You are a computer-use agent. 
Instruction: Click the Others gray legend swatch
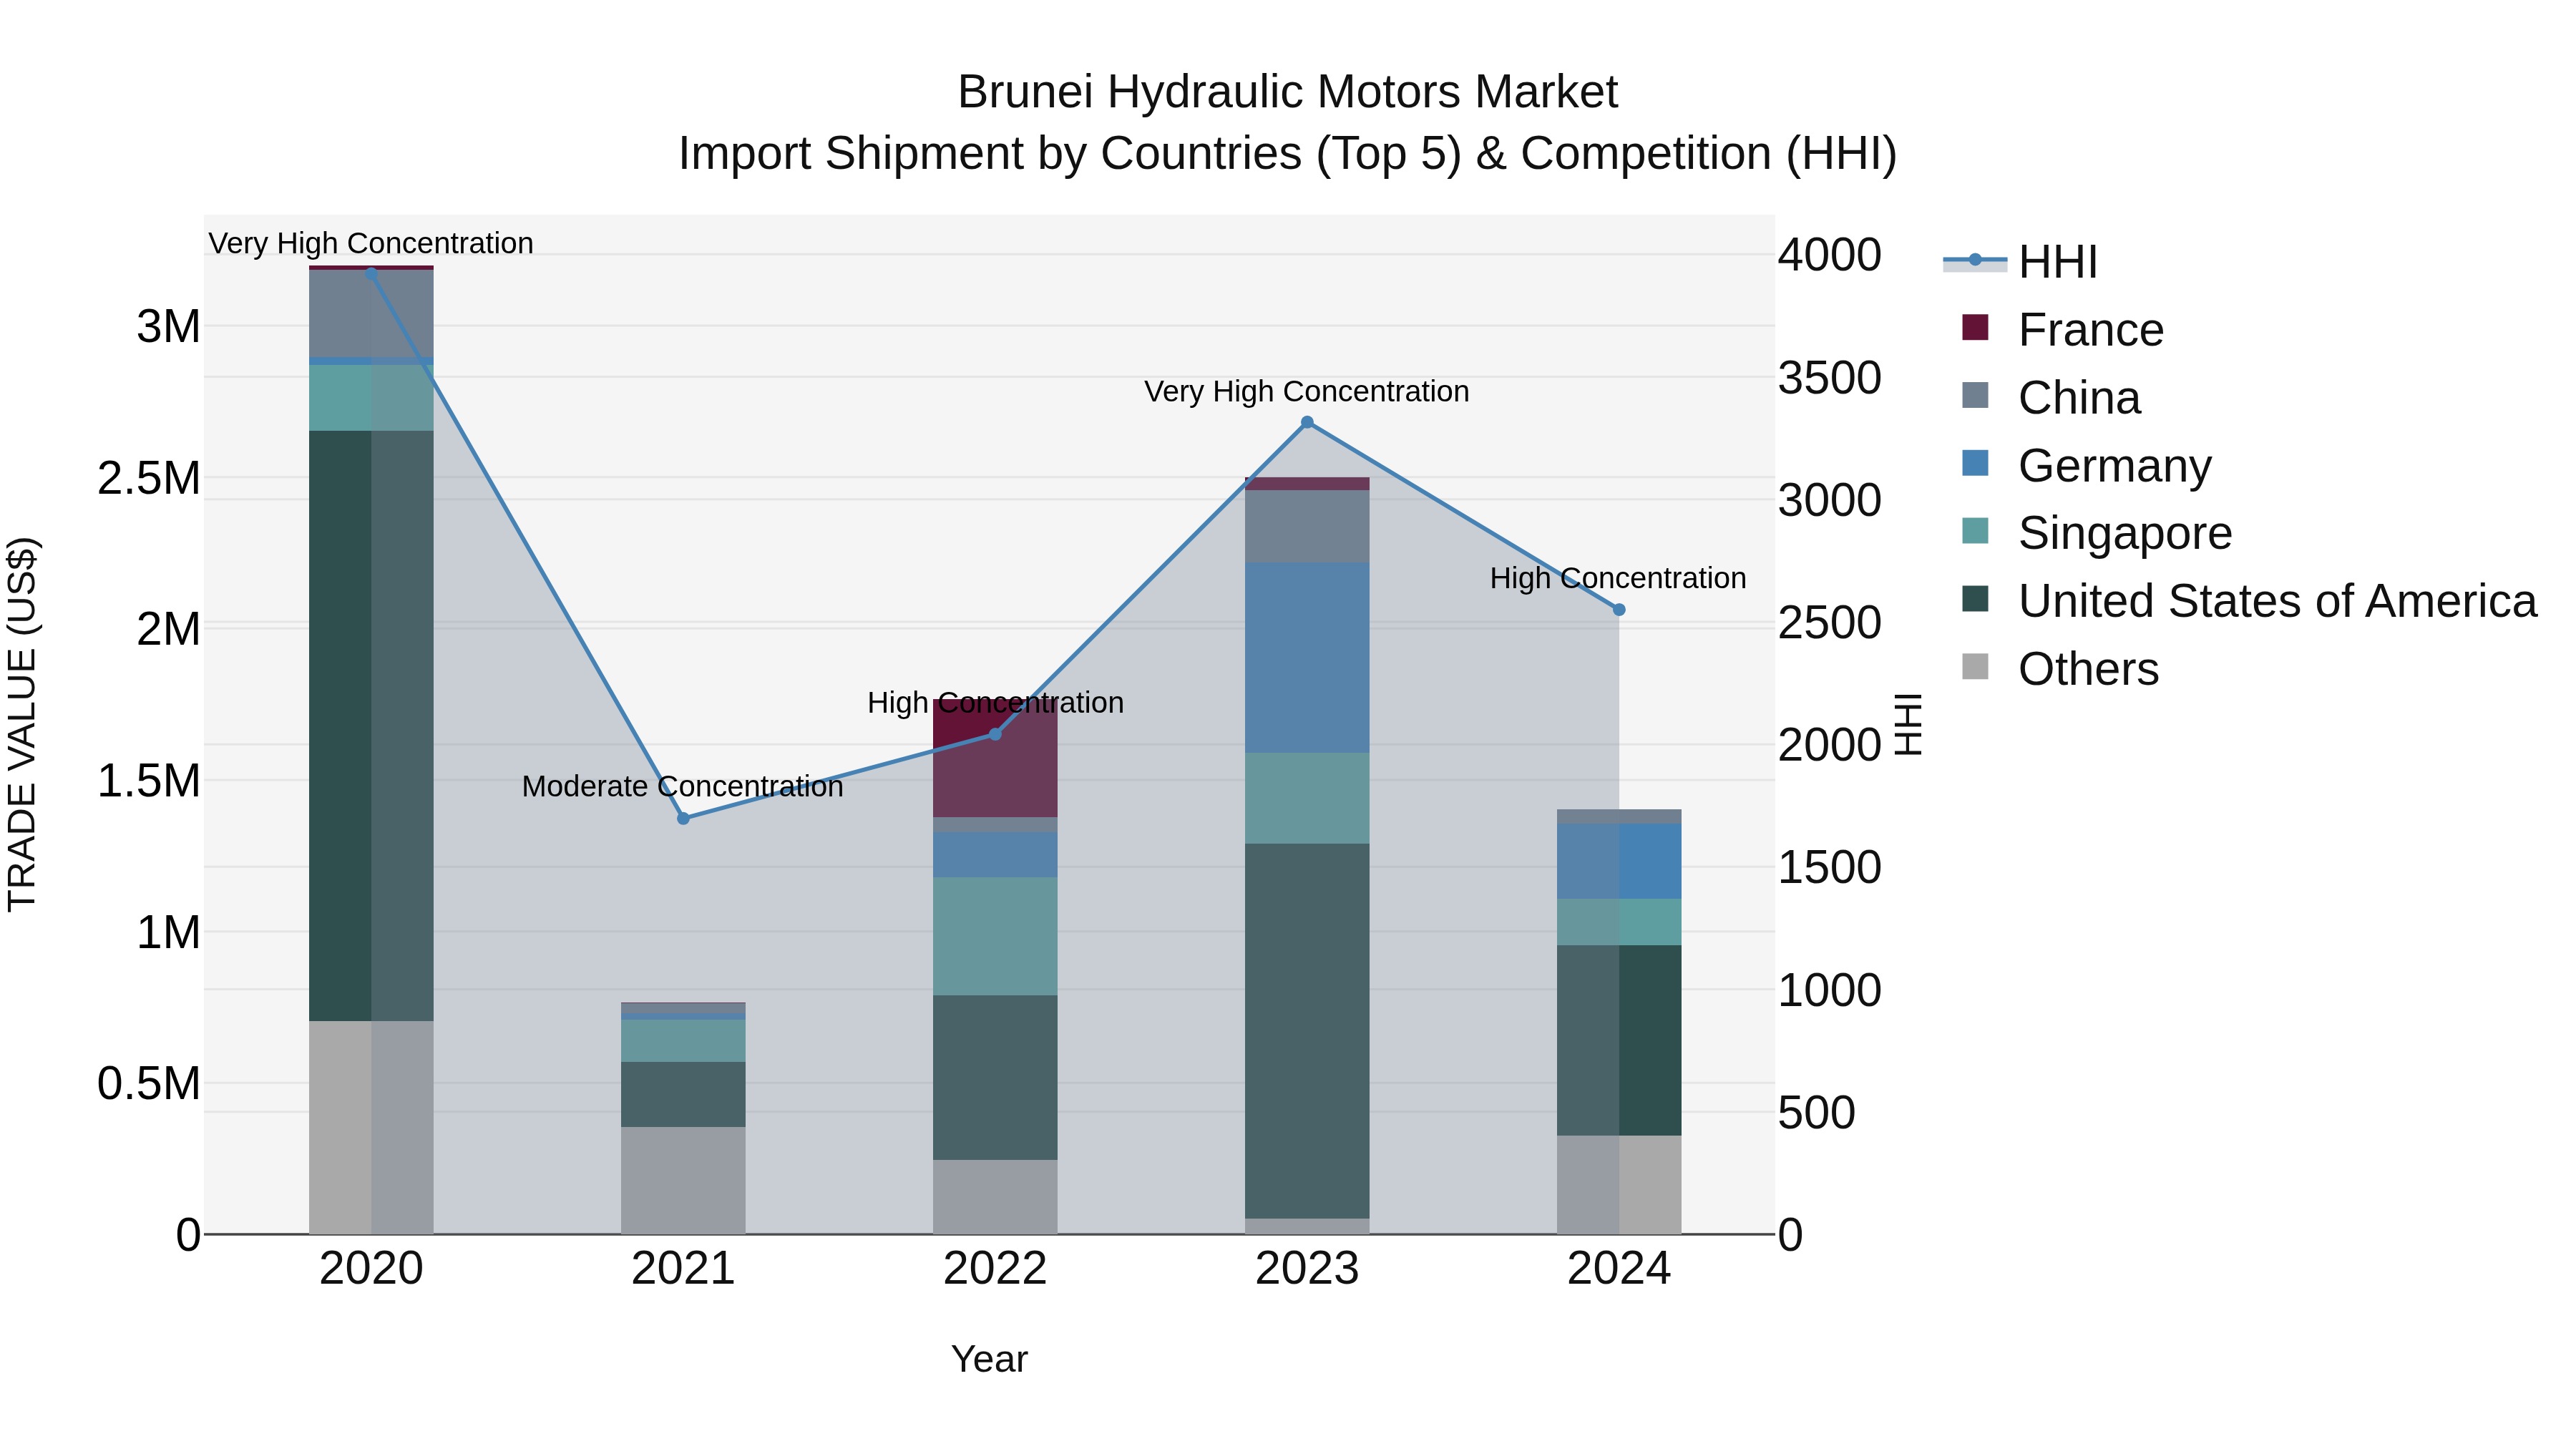click(1975, 666)
